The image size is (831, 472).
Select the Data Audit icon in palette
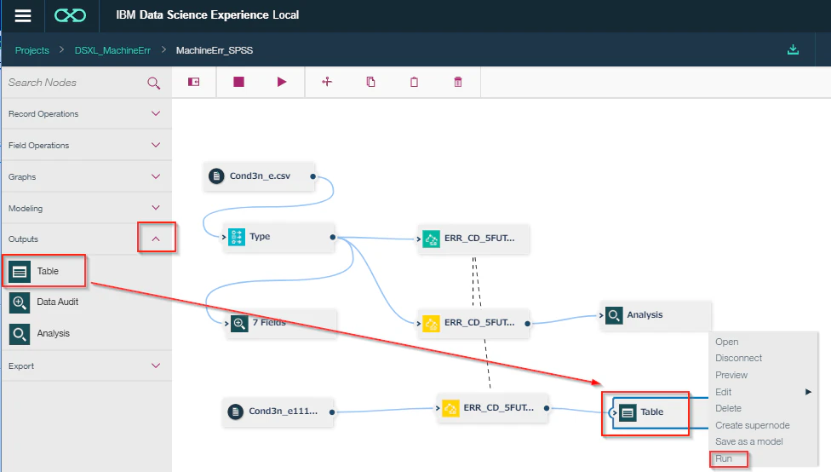(20, 302)
